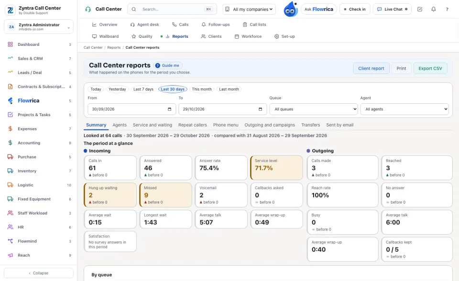Viewport: 459px width, 281px height.
Task: Open Ask Flowrica assistant
Action: tap(318, 9)
